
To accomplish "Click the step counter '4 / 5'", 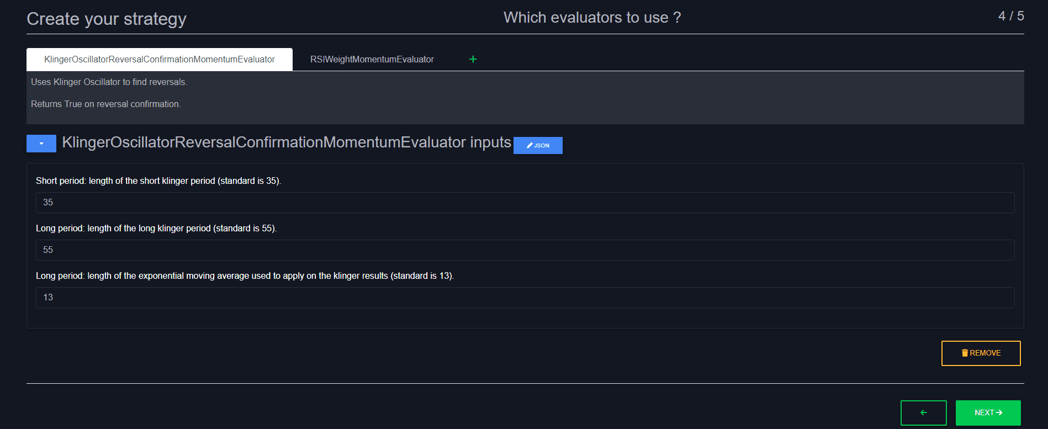I will coord(1011,16).
